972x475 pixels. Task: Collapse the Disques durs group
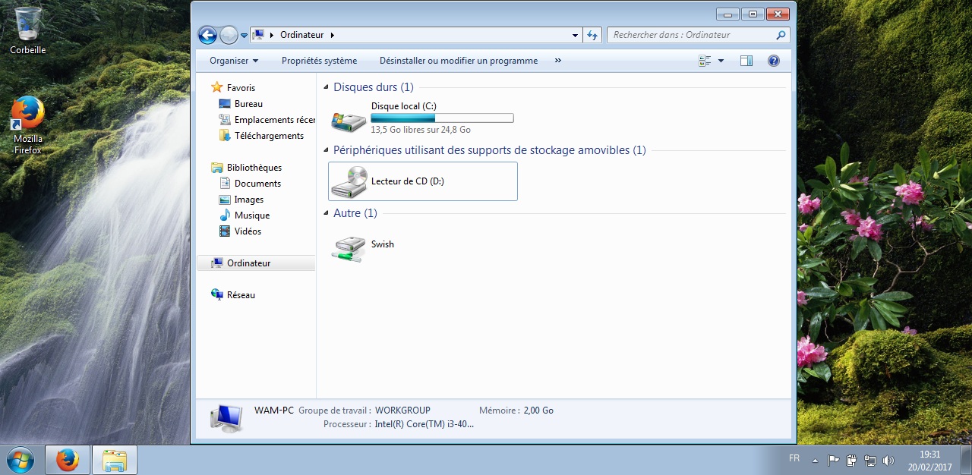tap(327, 88)
